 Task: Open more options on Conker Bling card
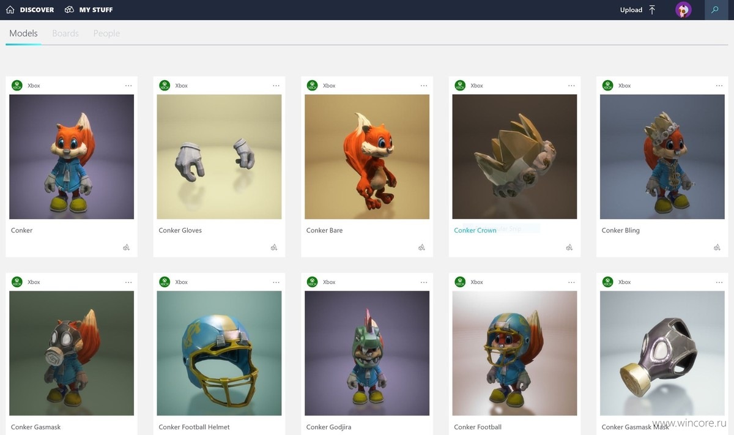pos(719,86)
